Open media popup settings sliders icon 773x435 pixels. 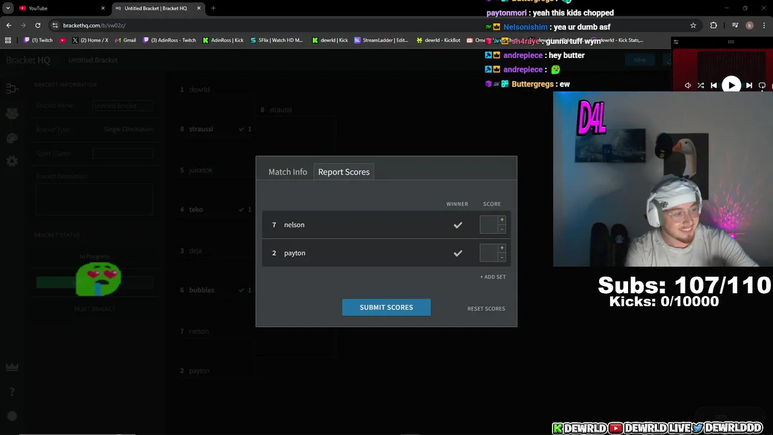pos(676,42)
